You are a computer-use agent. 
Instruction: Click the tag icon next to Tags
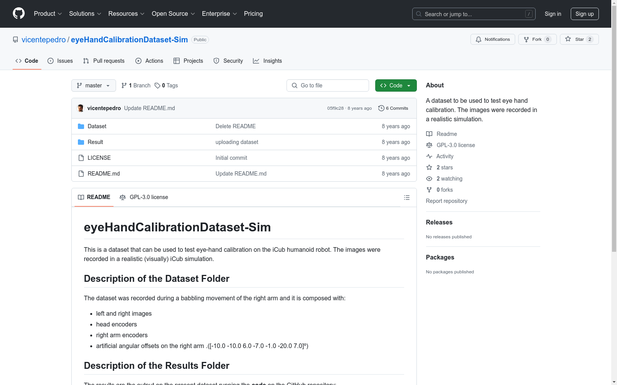coord(157,85)
